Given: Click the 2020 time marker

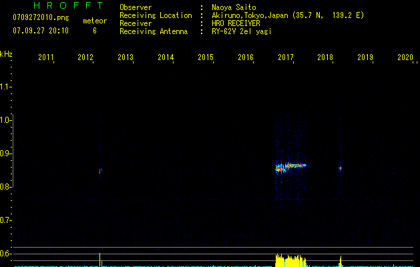Looking at the screenshot, I should 405,58.
